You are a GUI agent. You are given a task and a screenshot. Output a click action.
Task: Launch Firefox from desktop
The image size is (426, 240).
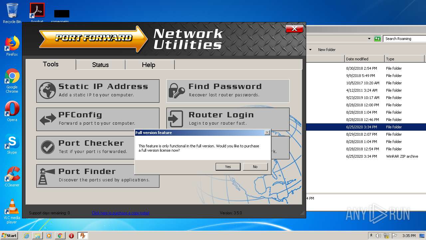(12, 46)
